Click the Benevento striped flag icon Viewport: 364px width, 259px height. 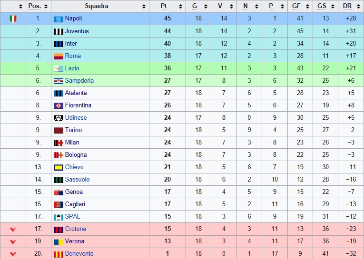click(x=59, y=254)
